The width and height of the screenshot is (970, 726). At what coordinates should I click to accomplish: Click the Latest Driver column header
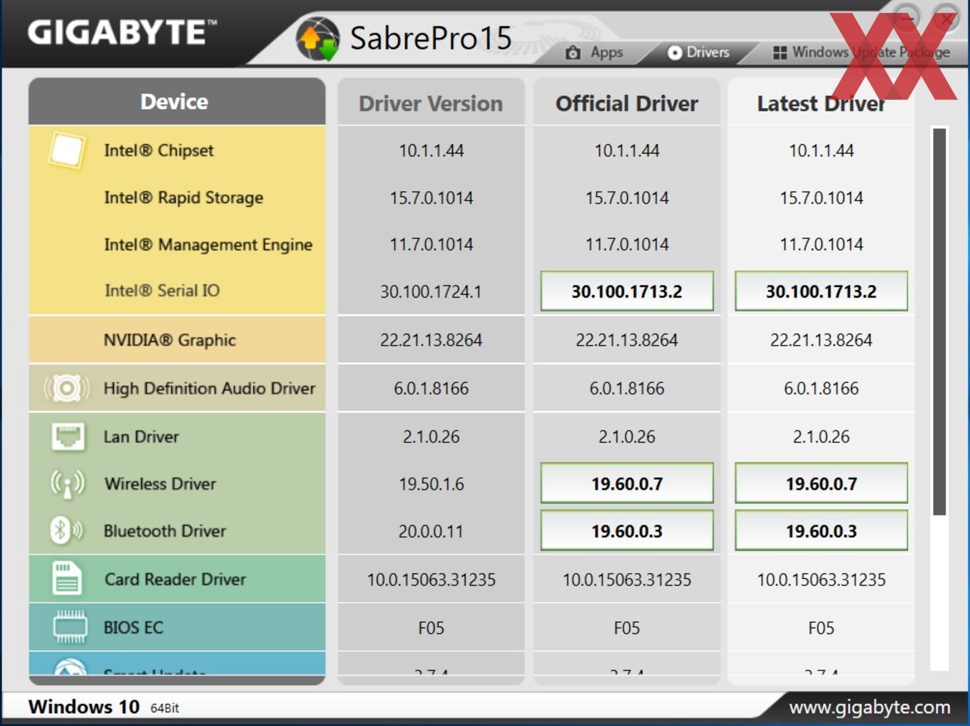pyautogui.click(x=821, y=103)
